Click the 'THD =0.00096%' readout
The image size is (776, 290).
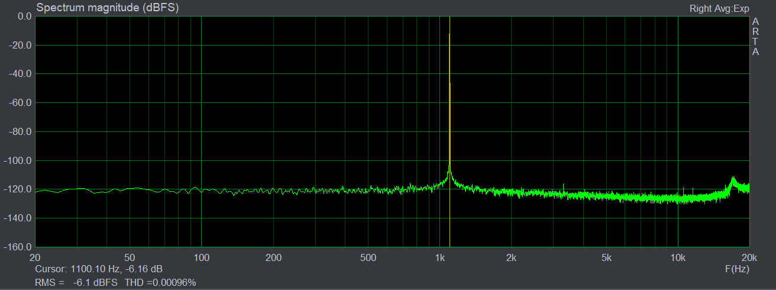(160, 282)
